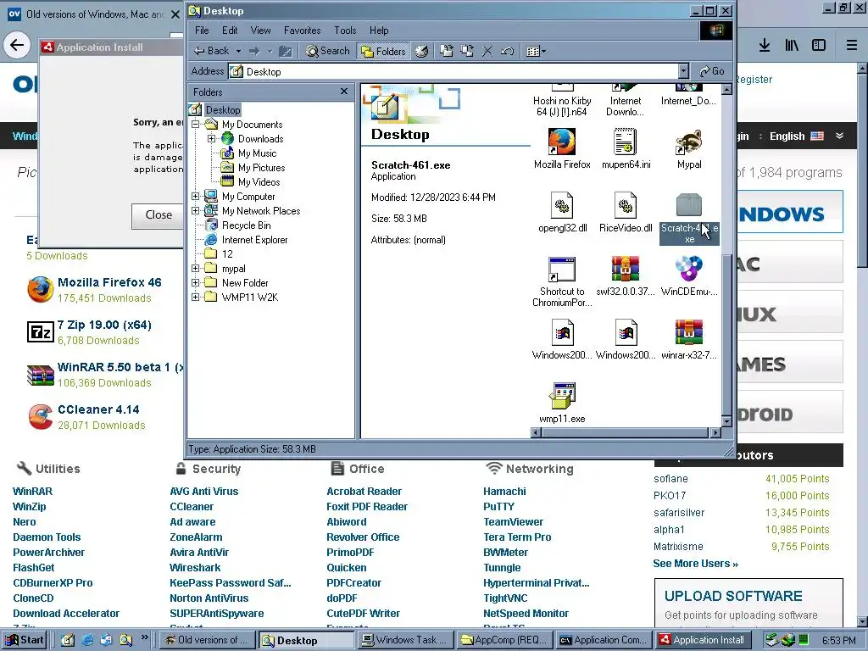Close the Folders pane
868x651 pixels.
click(x=344, y=92)
